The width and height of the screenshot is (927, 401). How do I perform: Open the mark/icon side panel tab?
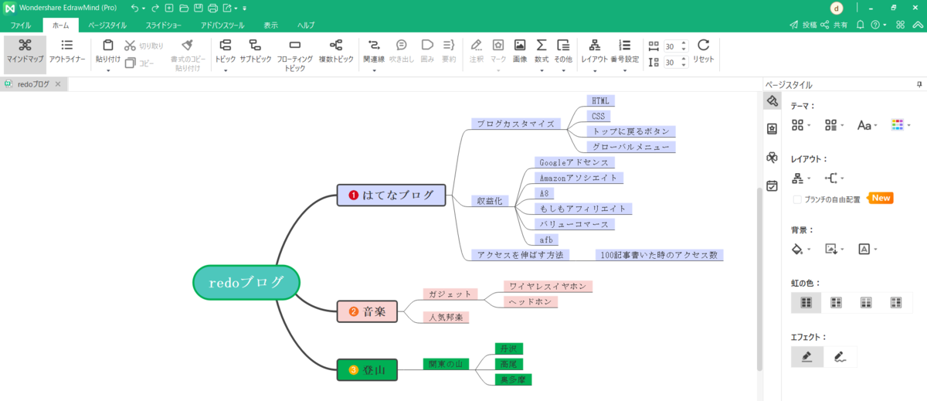(772, 129)
